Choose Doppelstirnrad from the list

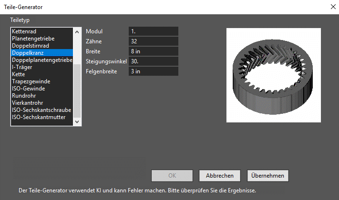pyautogui.click(x=42, y=46)
